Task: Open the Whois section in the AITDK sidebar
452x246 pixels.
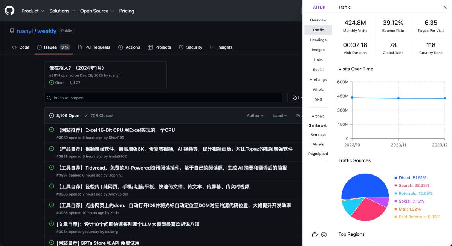Action: (318, 89)
